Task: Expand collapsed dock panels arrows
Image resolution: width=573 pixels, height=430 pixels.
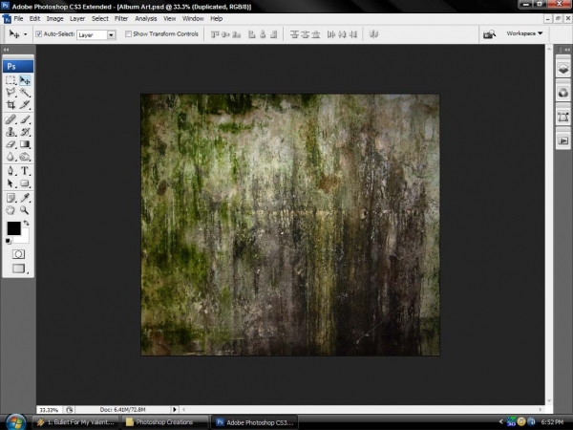Action: [567, 50]
